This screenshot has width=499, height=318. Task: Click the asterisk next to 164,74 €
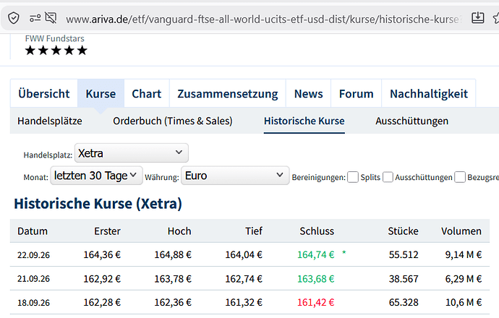click(x=344, y=253)
